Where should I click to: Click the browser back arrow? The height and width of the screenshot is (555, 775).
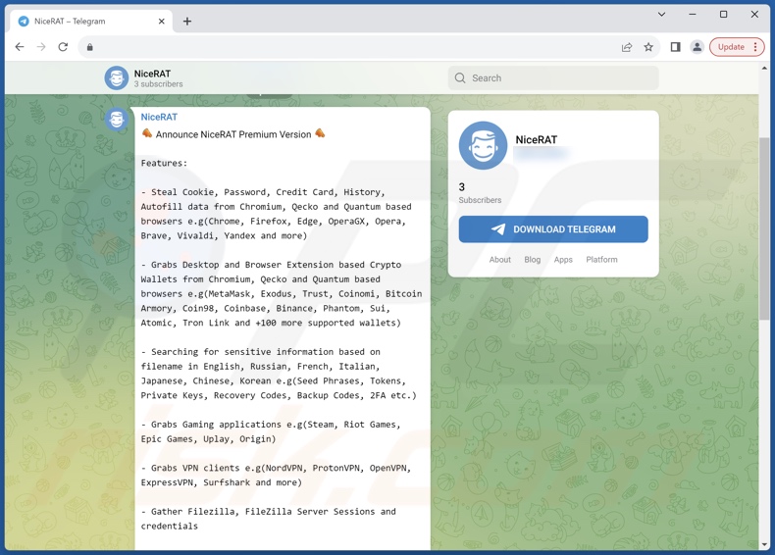(x=20, y=47)
